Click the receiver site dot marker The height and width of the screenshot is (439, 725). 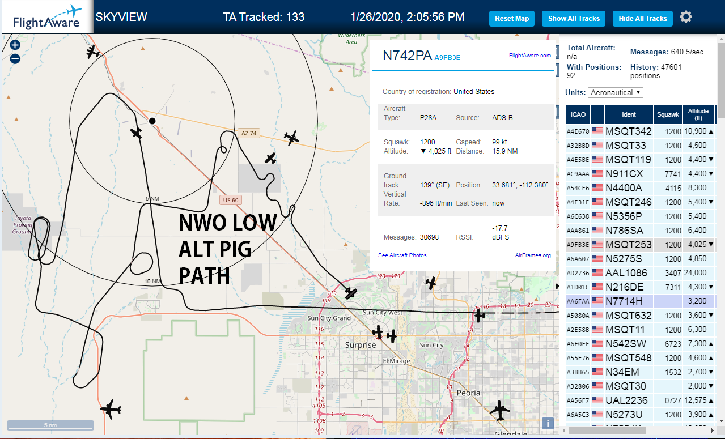click(152, 121)
